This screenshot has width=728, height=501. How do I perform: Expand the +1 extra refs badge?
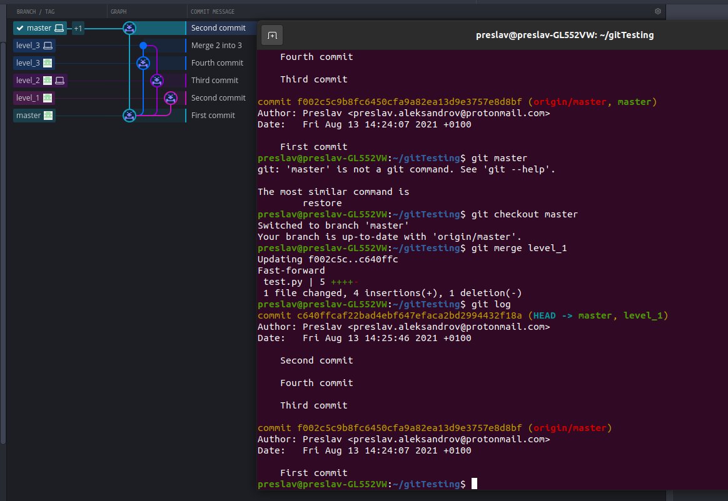[x=78, y=28]
